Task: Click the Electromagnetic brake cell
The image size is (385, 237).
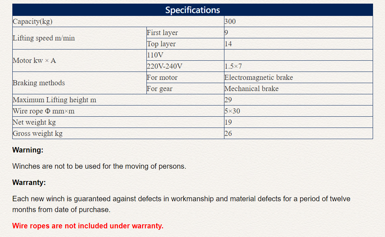Action: tap(258, 78)
